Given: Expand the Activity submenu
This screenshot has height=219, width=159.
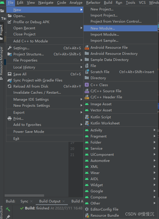Looking at the screenshot, I should click(154, 130).
